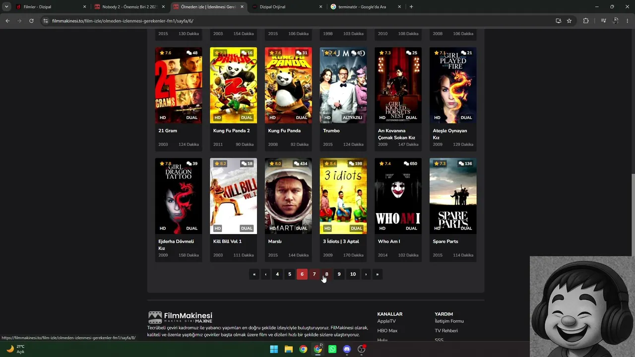Open the Chrome three-dot menu
Screen dimensions: 635x357
[628, 21]
